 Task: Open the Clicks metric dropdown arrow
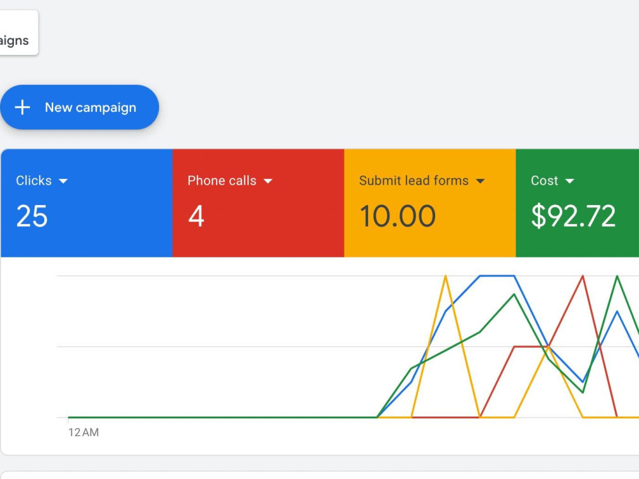(63, 181)
